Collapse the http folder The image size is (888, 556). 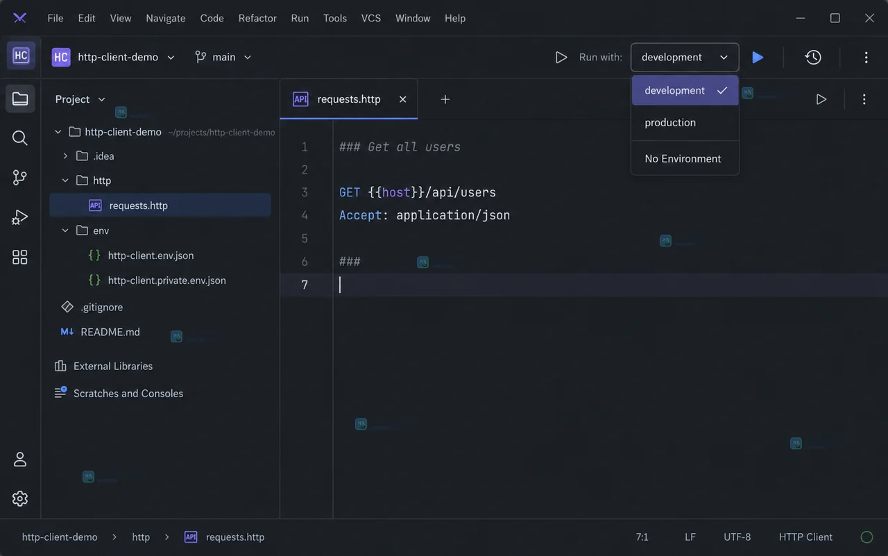(x=65, y=180)
